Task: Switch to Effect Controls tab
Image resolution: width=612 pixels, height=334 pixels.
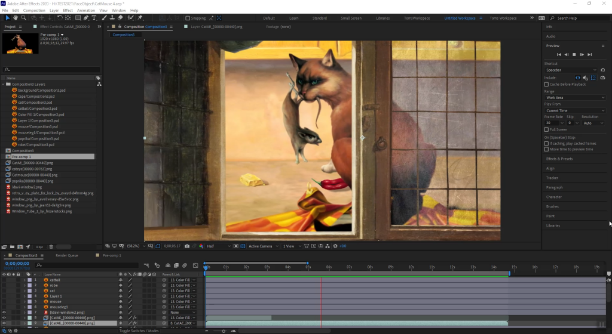Action: click(65, 27)
